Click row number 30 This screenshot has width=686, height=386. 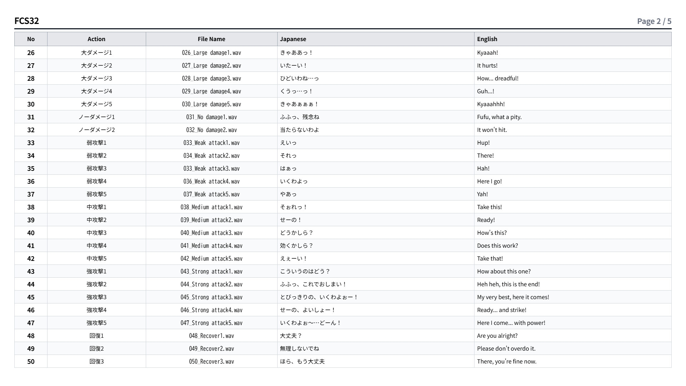(x=31, y=104)
